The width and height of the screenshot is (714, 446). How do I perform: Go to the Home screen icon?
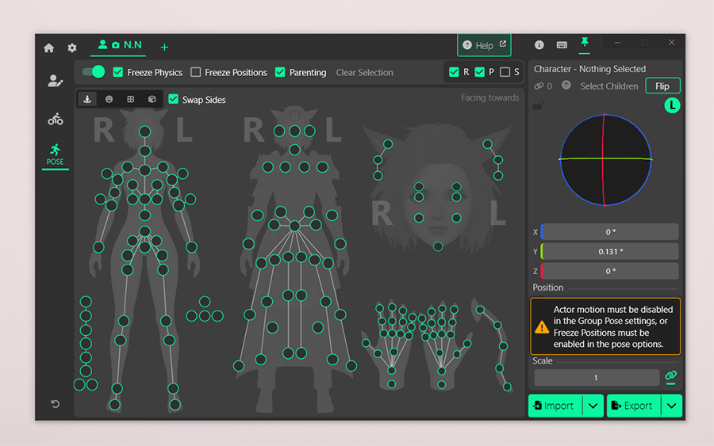49,48
